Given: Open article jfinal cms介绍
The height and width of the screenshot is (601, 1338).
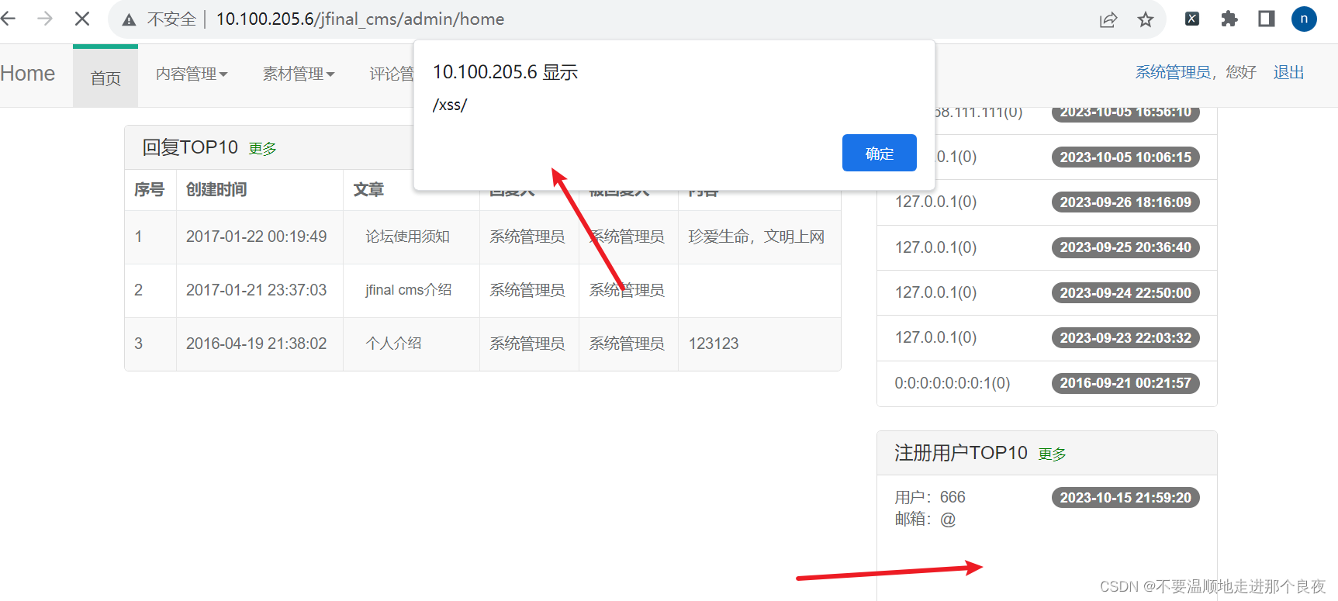Looking at the screenshot, I should tap(409, 289).
